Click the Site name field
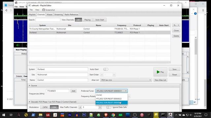This screenshot has height=118, width=211. (x=62, y=75)
